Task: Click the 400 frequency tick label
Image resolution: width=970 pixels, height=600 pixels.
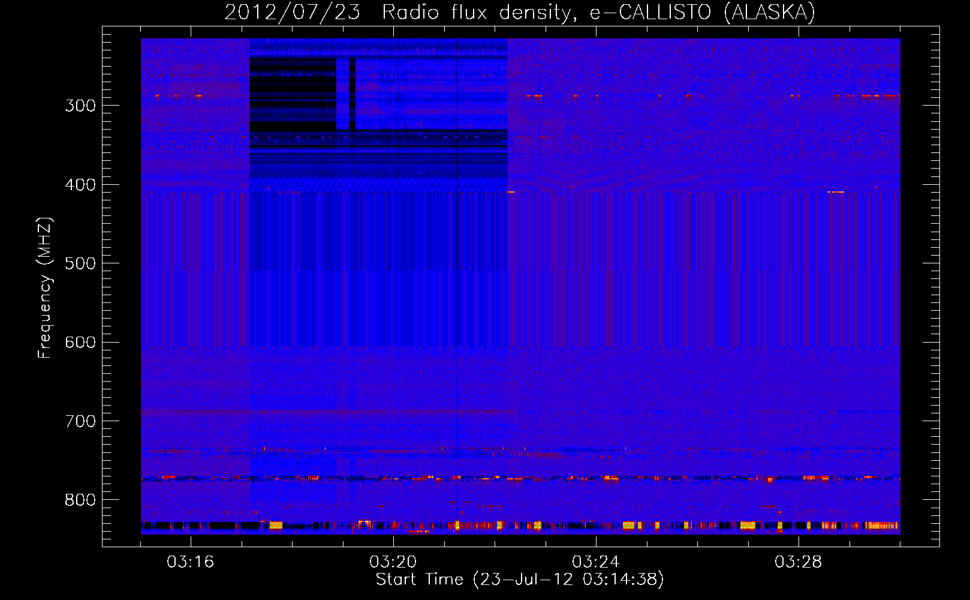Action: (80, 185)
